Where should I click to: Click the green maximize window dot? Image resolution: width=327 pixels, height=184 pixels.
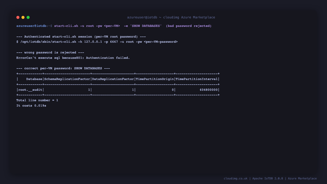(x=28, y=17)
